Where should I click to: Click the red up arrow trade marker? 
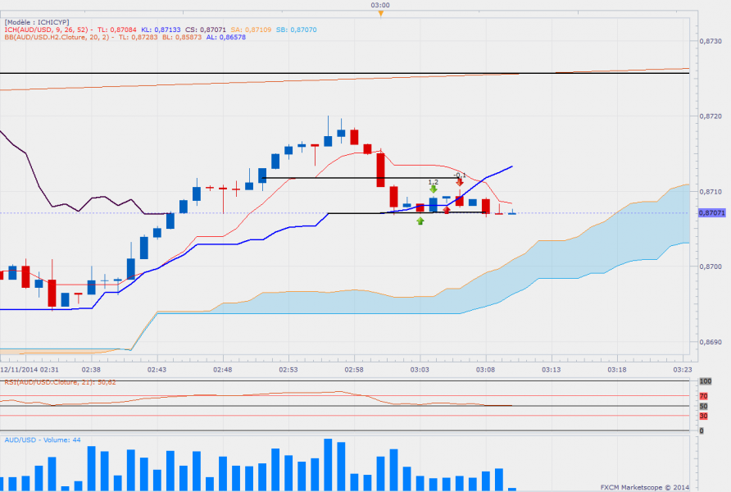pos(447,211)
